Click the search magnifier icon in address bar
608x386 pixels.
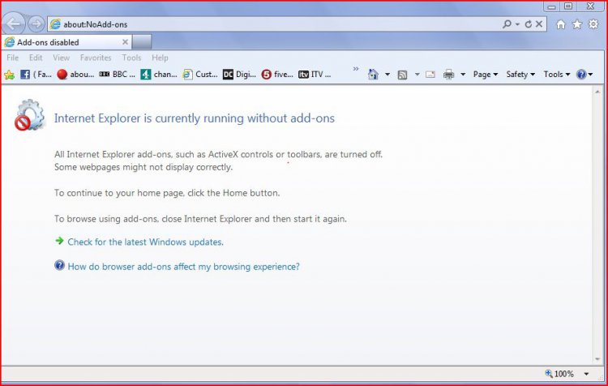[507, 24]
